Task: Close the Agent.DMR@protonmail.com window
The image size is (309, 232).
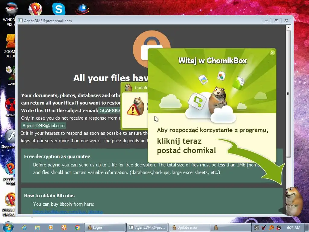Action: pos(286,21)
